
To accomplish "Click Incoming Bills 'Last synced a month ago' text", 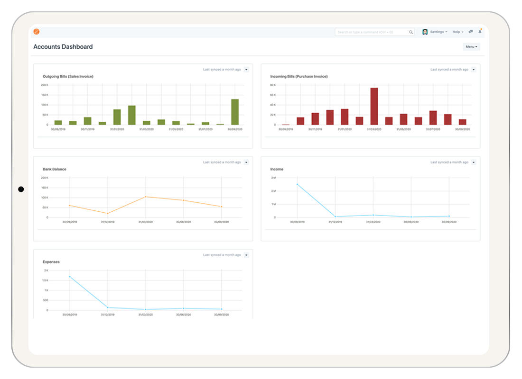I will point(449,70).
